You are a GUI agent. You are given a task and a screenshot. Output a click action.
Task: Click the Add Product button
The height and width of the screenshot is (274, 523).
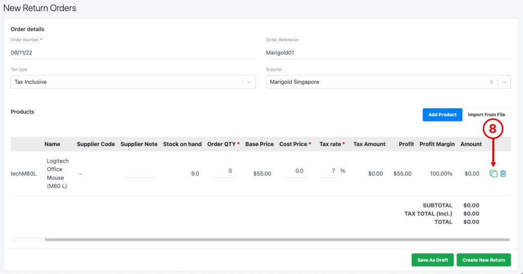[442, 114]
